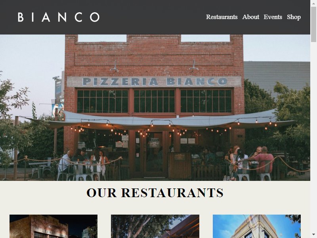Image resolution: width=317 pixels, height=238 pixels.
Task: Click the scrollbar up arrow
Action: click(x=313, y=3)
